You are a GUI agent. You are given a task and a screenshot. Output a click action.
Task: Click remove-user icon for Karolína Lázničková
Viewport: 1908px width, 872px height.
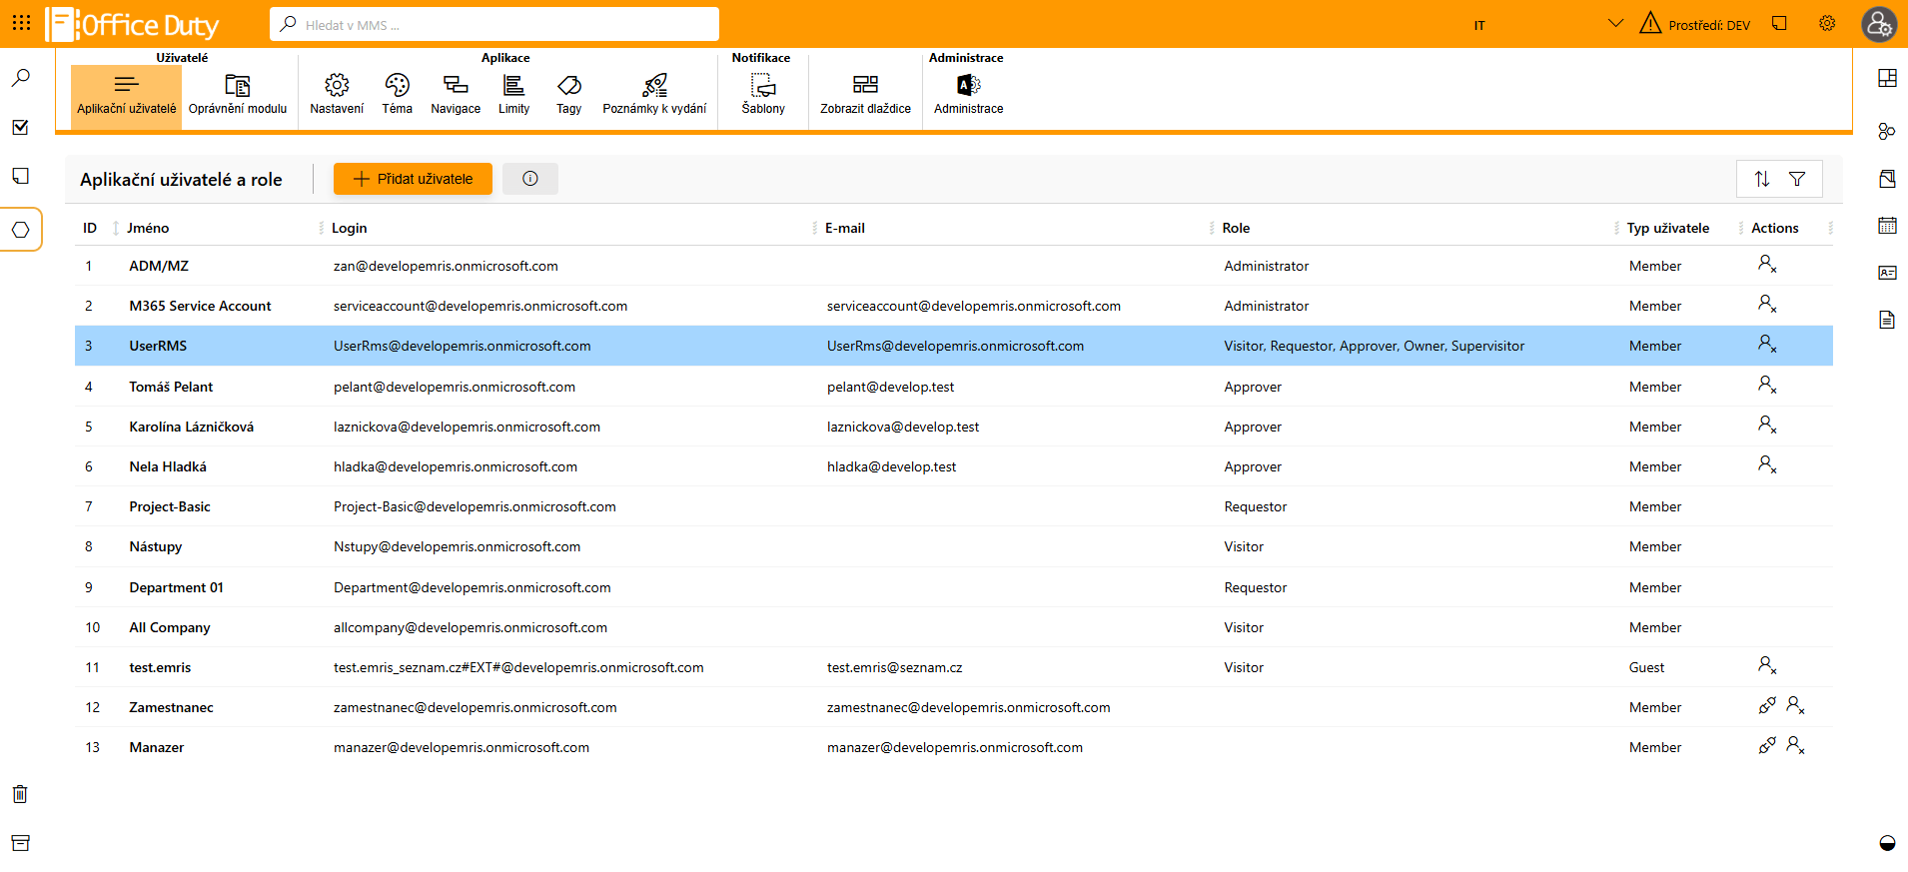coord(1767,425)
